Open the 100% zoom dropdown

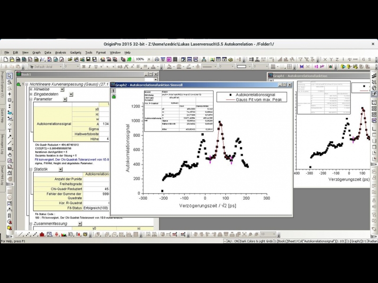coord(149,59)
